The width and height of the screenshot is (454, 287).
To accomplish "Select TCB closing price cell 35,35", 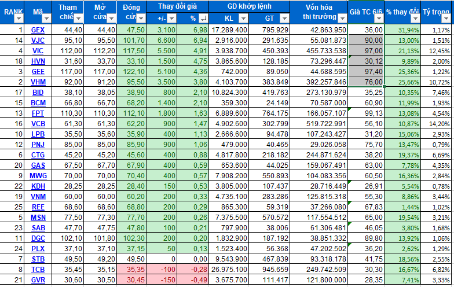I will click(131, 270).
